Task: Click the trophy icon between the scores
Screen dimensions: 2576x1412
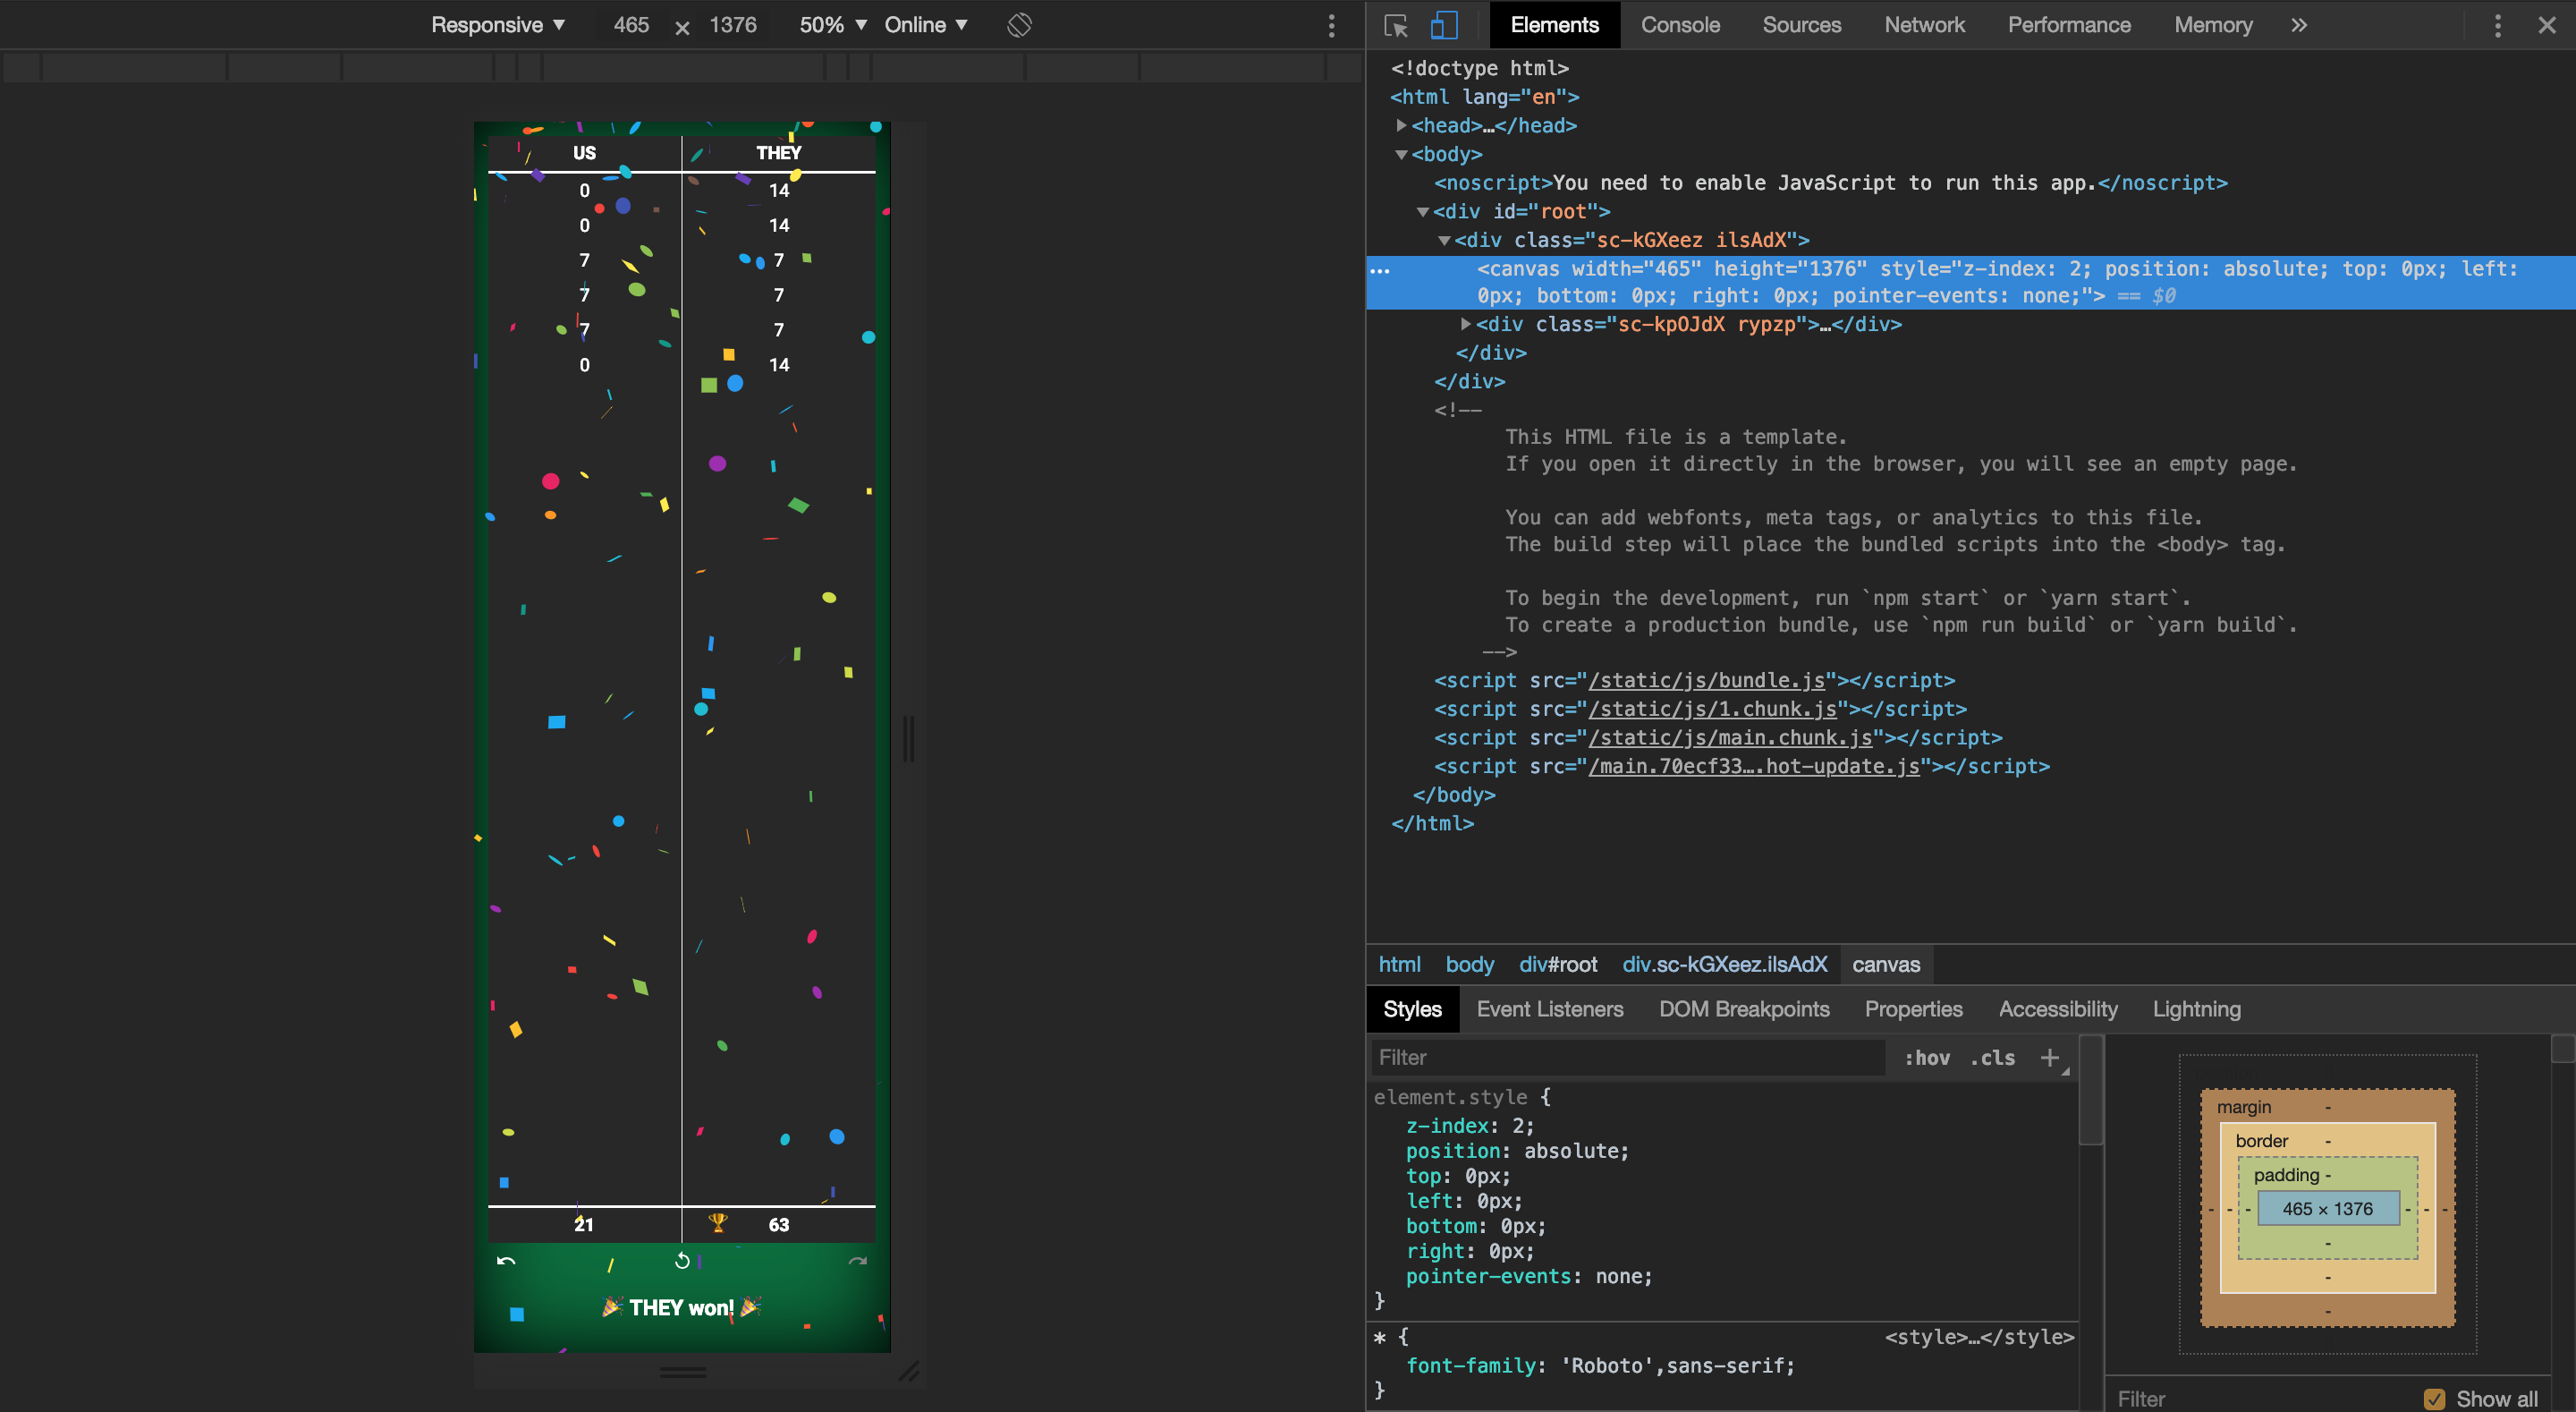Action: (x=718, y=1225)
